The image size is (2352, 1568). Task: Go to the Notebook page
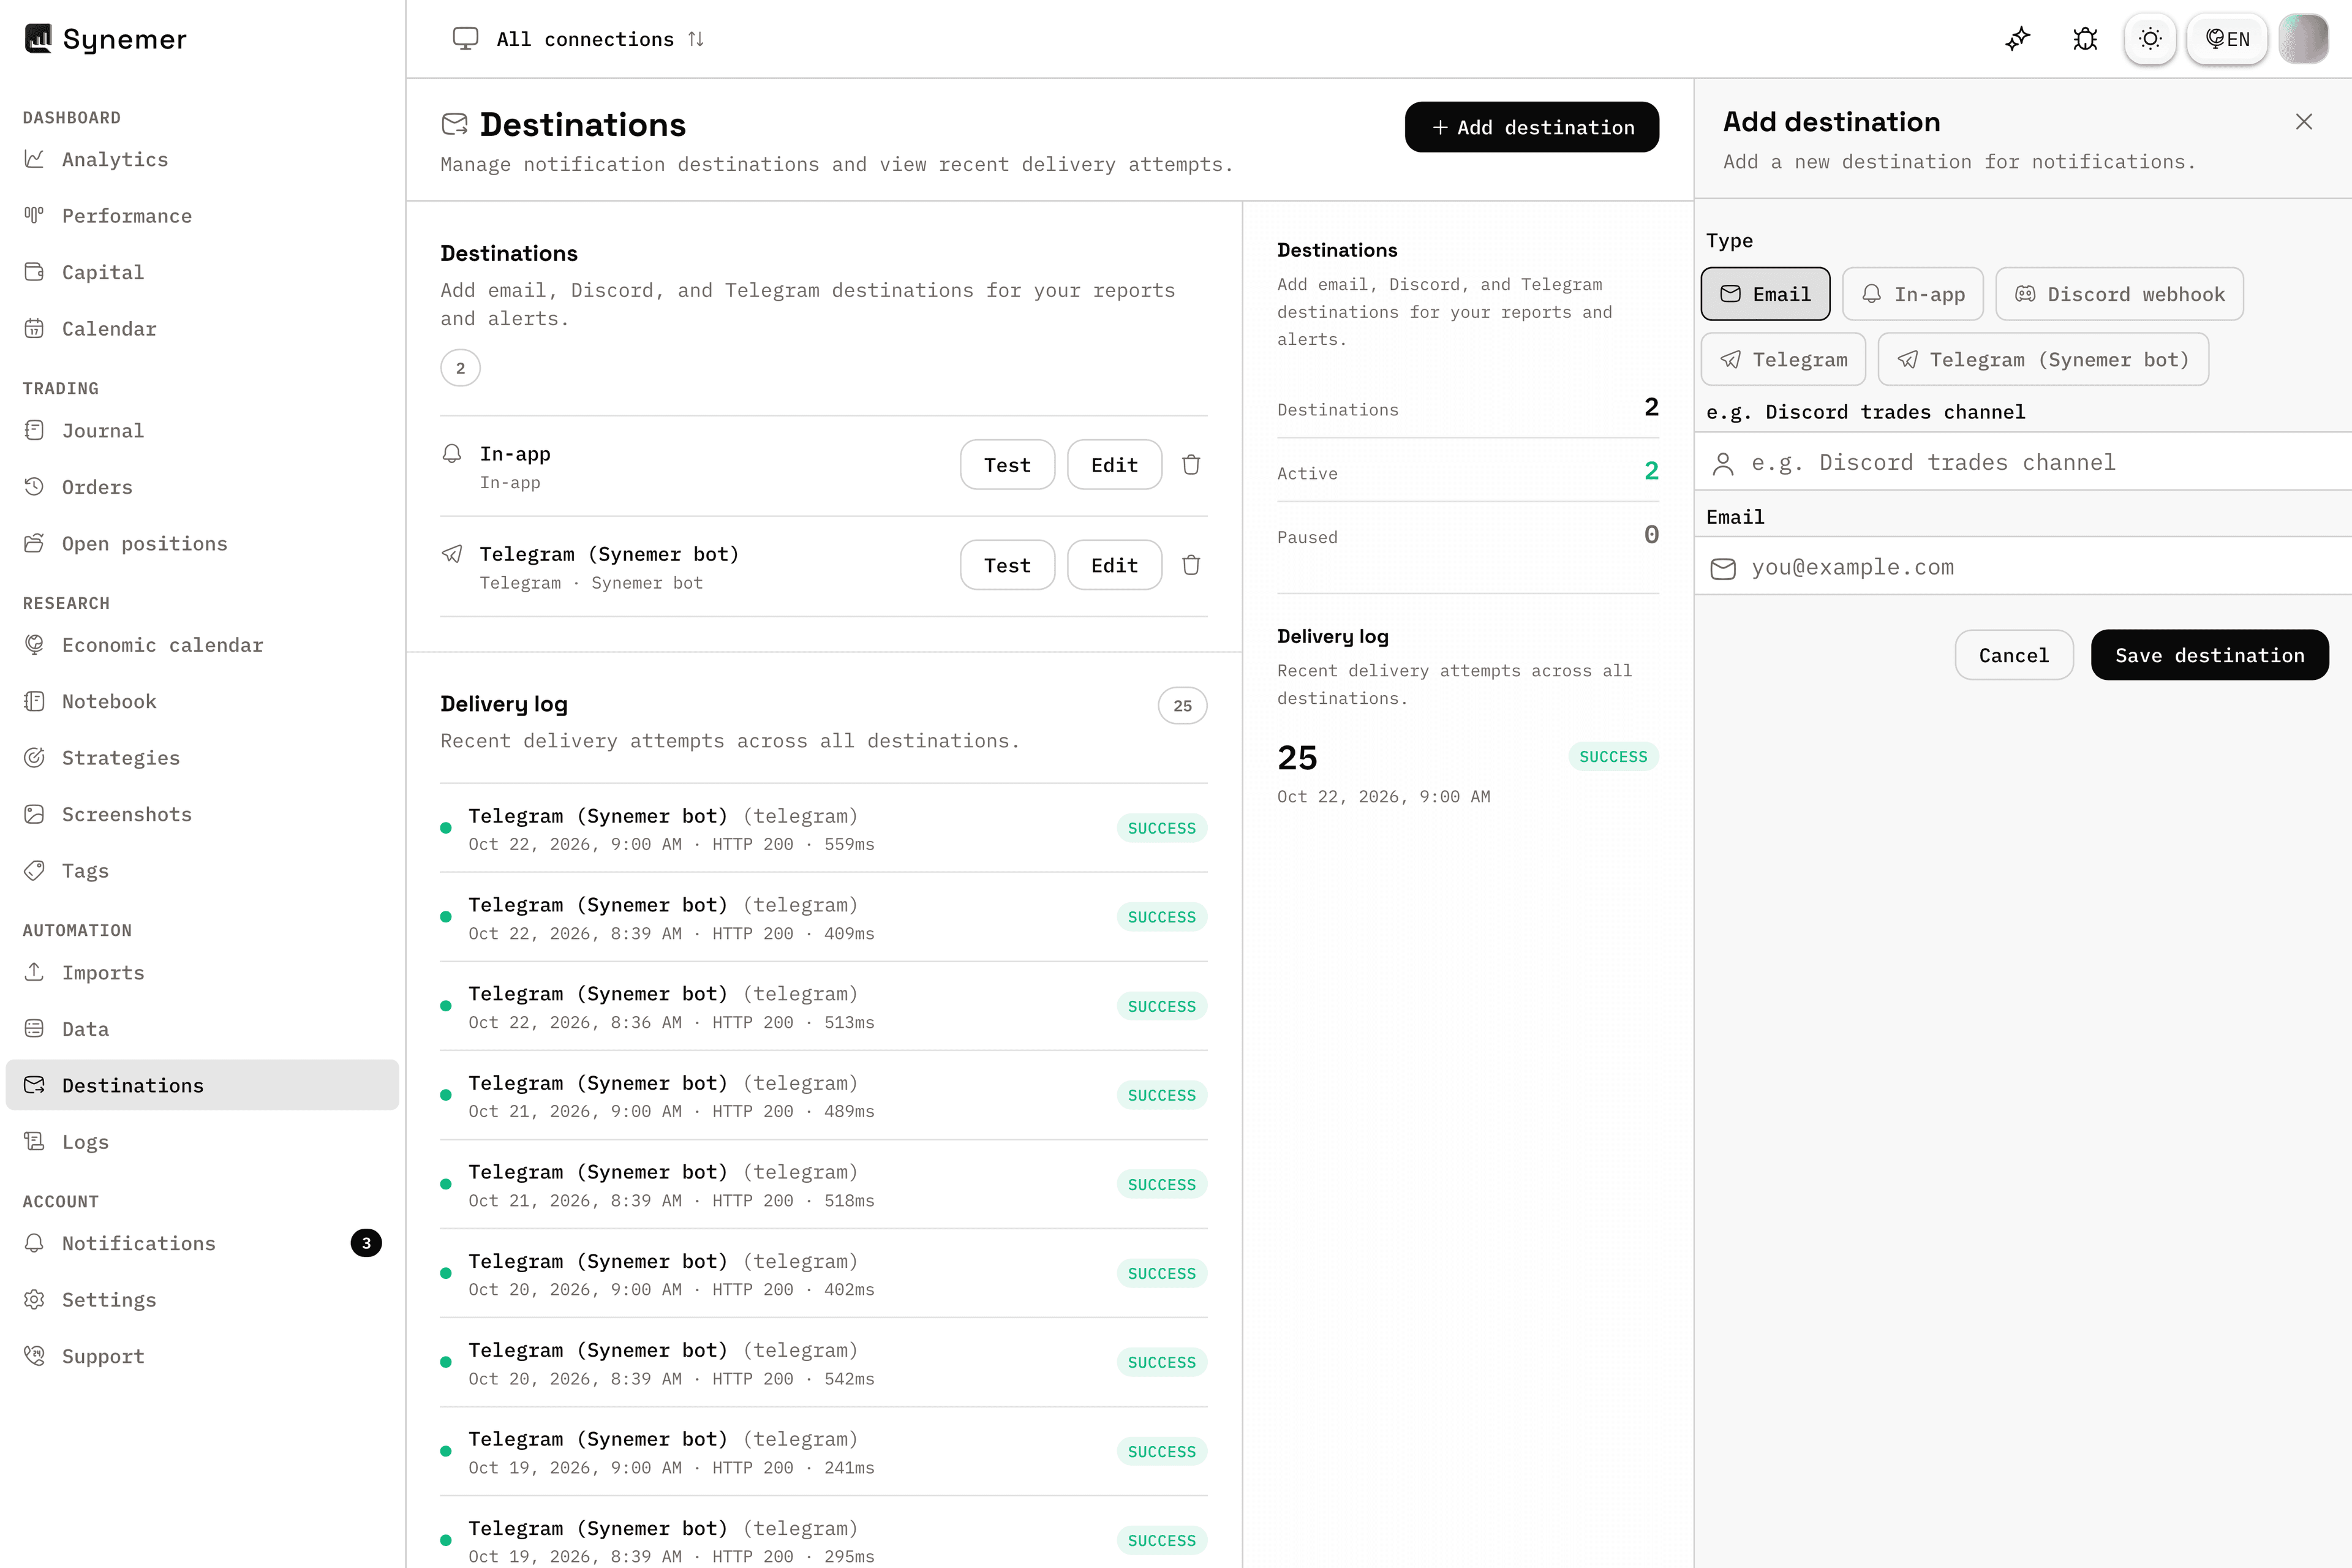click(x=202, y=701)
